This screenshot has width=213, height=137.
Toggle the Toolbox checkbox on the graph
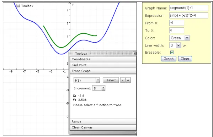click(x=18, y=6)
